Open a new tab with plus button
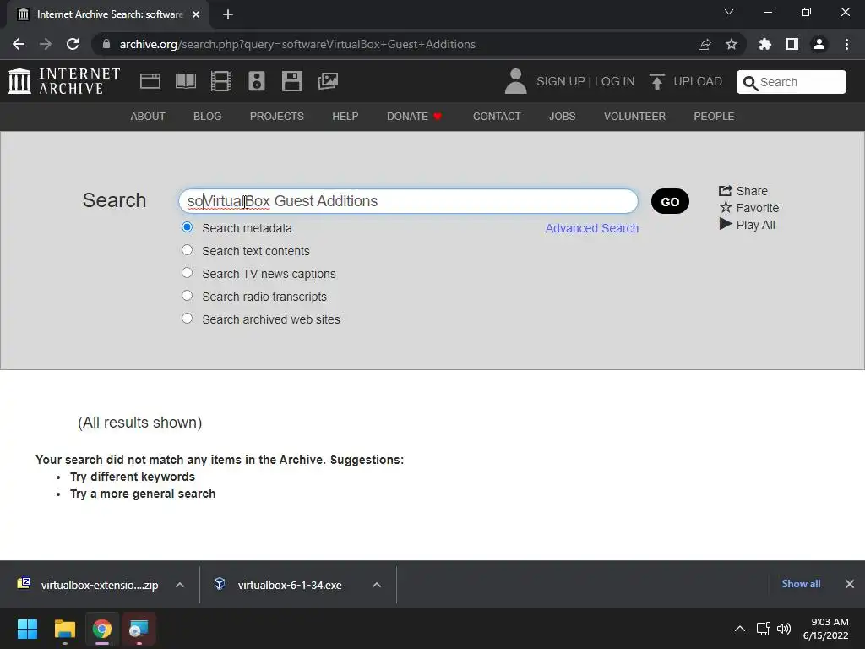 coord(228,14)
